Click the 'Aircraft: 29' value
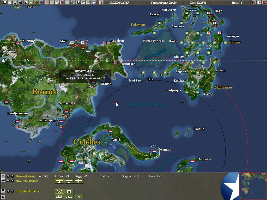The width and height of the screenshot is (267, 200). coord(155,176)
